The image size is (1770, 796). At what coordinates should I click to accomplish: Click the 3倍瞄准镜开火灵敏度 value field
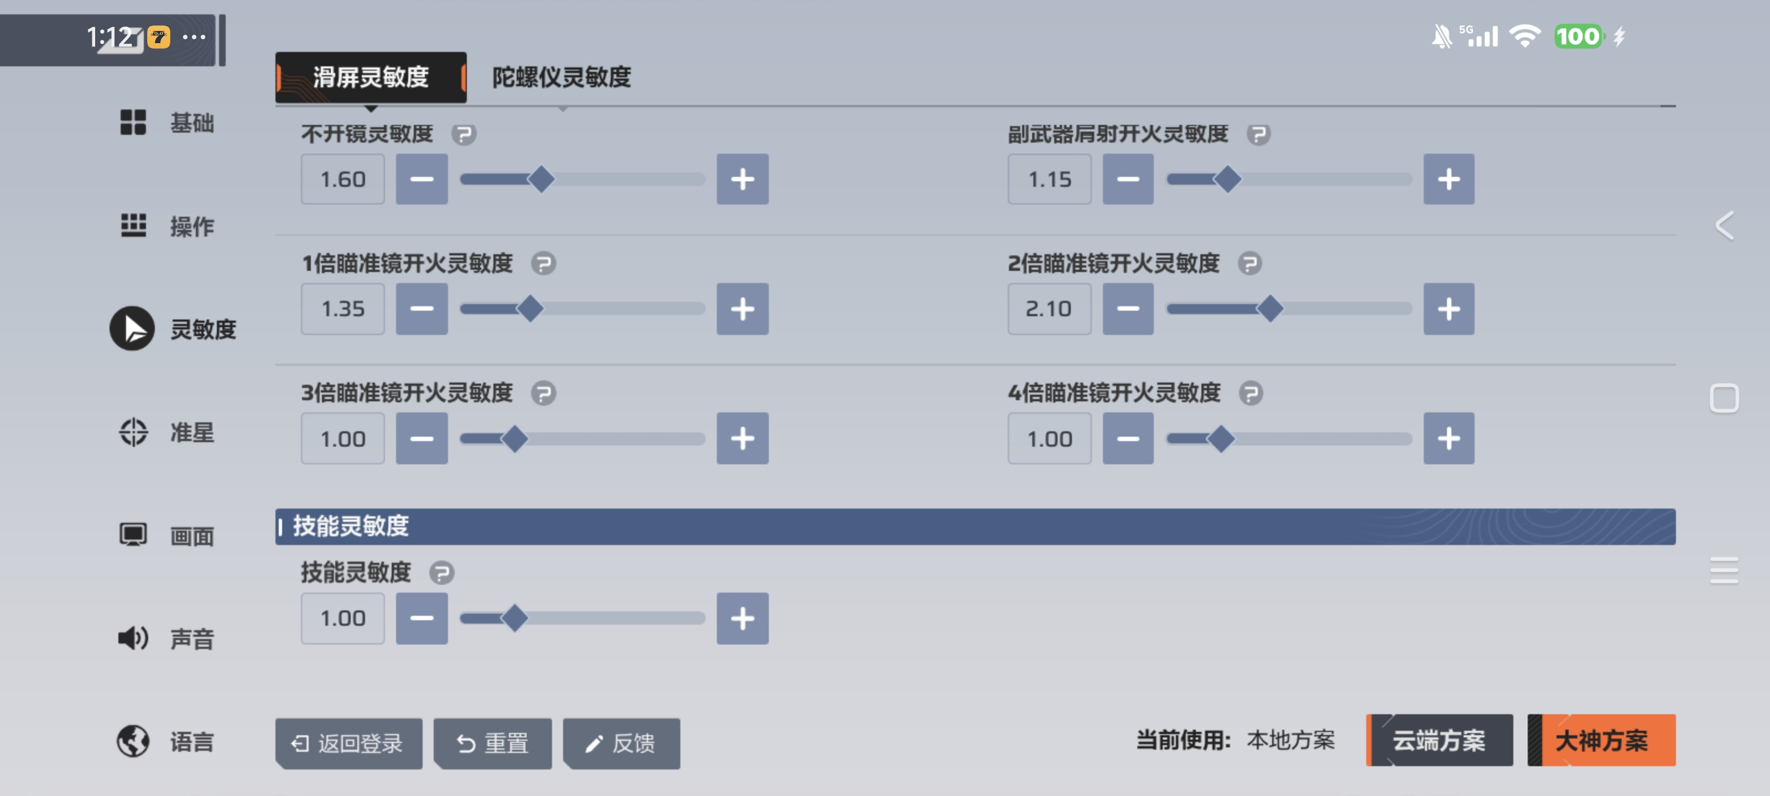click(x=342, y=438)
